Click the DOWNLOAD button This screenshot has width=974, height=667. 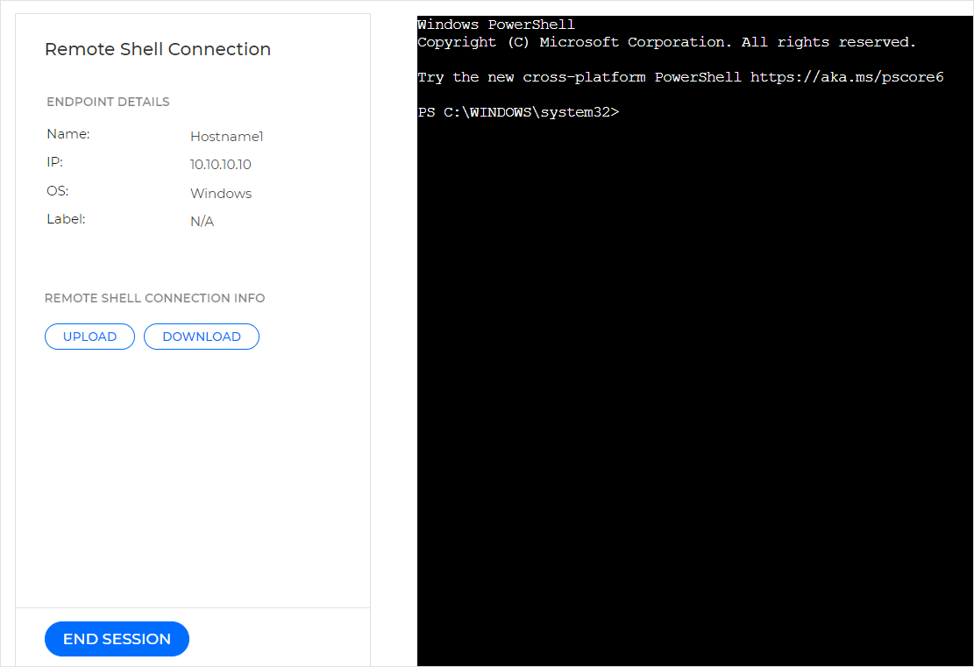(202, 337)
